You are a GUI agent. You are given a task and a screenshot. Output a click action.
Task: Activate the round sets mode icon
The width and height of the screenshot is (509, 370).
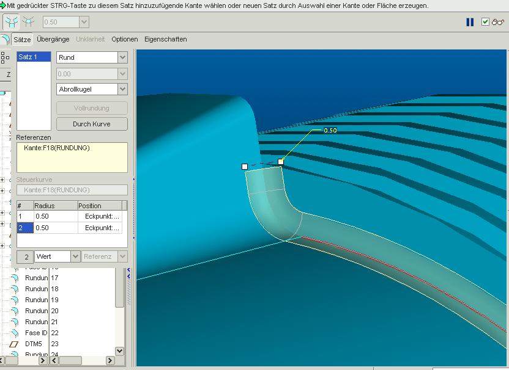pyautogui.click(x=11, y=22)
